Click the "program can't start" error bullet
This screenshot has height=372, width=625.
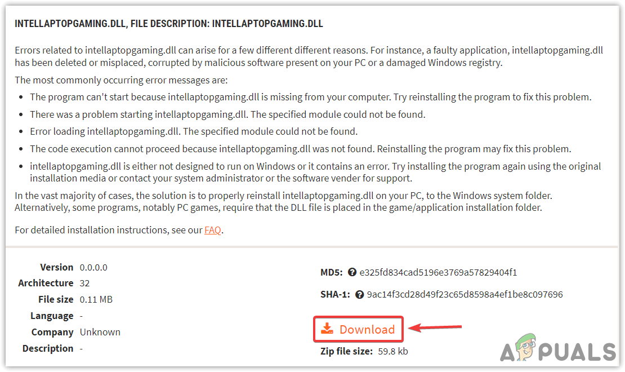point(311,97)
